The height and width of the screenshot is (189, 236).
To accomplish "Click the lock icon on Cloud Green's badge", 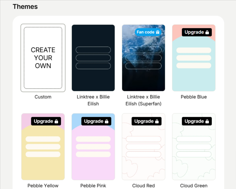I will click(x=207, y=121).
